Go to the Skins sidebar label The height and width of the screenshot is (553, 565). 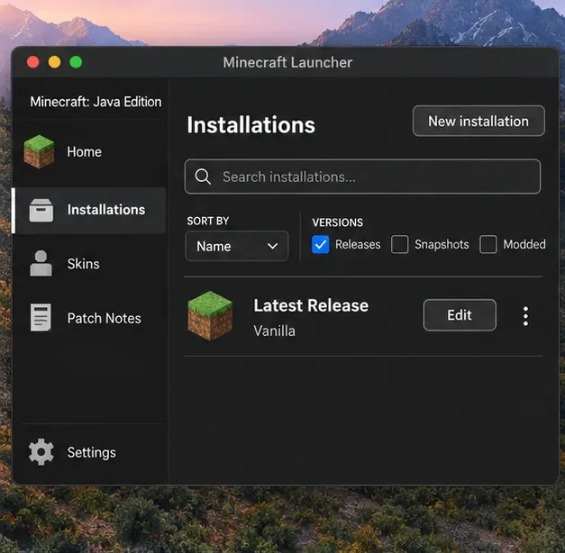tap(83, 264)
